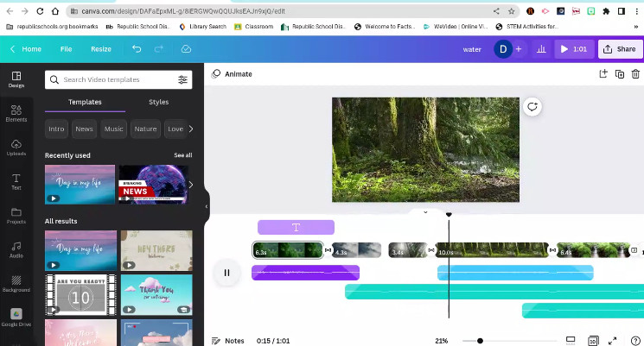Toggle fullscreen view icon
This screenshot has width=644, height=346.
click(613, 341)
